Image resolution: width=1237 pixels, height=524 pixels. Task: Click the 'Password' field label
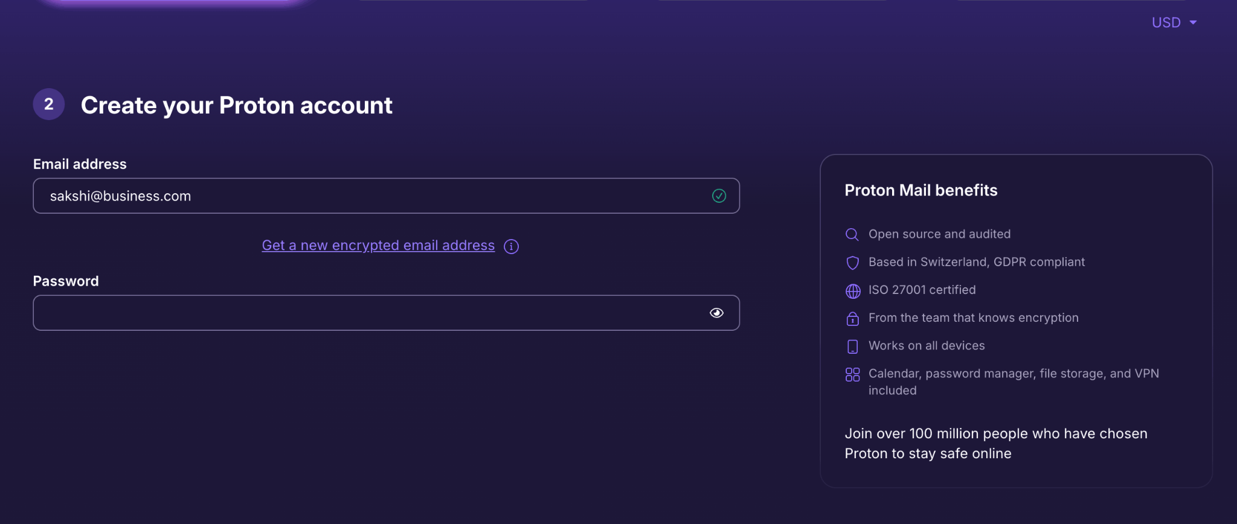66,281
